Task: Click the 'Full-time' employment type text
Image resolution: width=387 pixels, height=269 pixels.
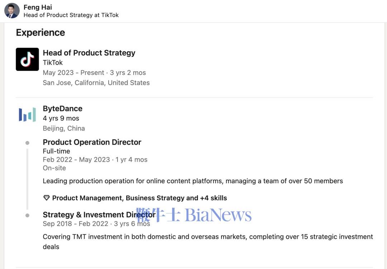Action: 57,151
